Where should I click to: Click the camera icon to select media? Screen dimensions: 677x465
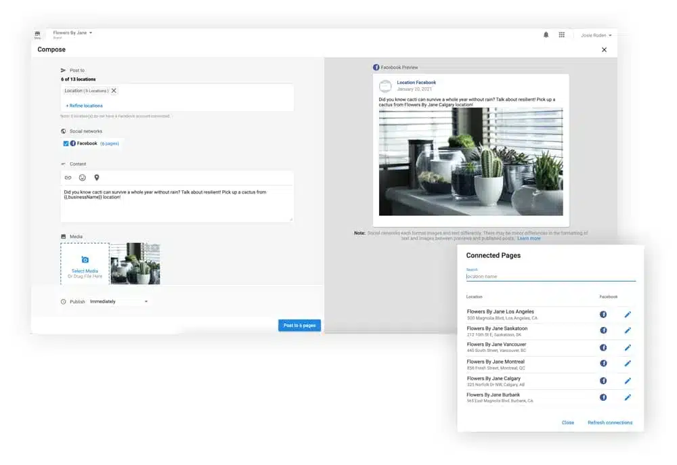85,260
